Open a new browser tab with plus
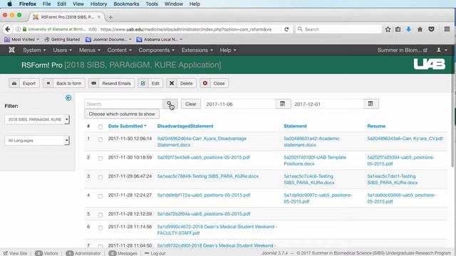The image size is (456, 256). (110, 17)
